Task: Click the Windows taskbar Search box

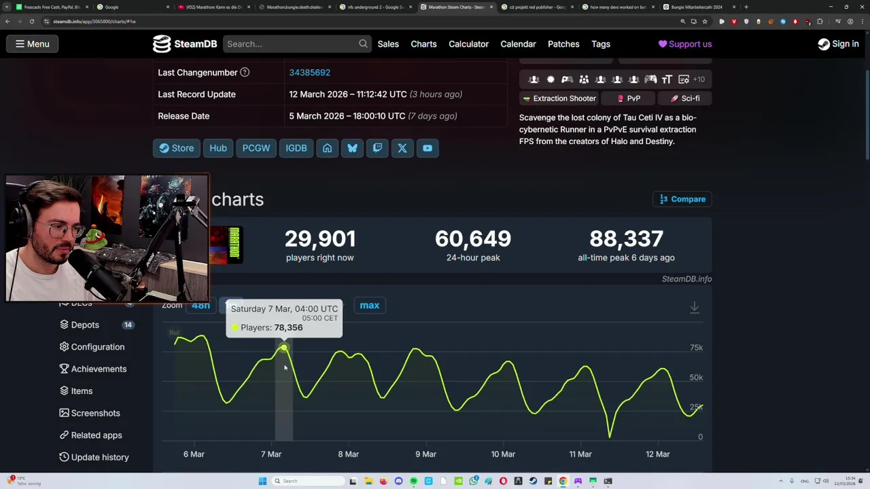Action: (308, 481)
